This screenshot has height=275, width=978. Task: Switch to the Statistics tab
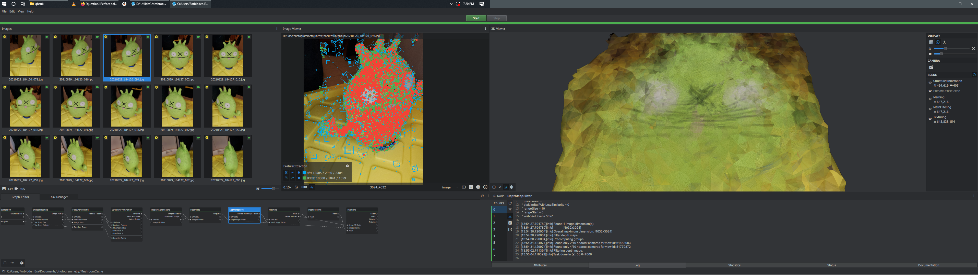(734, 265)
